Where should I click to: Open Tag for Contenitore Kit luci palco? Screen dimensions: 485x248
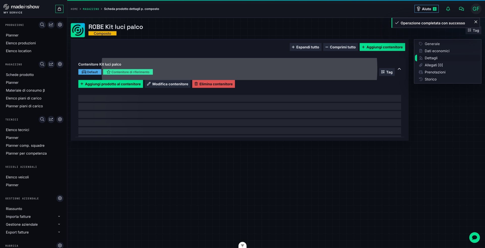pos(387,72)
